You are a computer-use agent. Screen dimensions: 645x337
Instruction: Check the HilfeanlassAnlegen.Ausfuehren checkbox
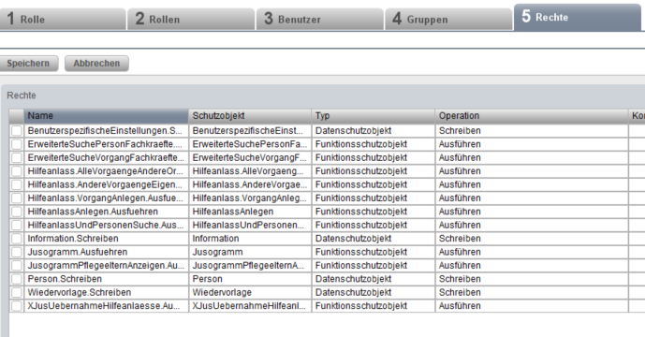[x=17, y=212]
